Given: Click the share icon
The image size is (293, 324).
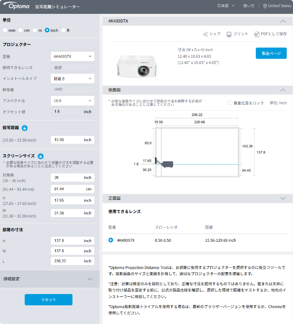Looking at the screenshot, I should click(205, 34).
